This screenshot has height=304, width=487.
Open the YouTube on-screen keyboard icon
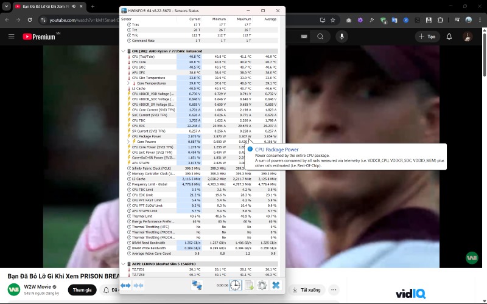pyautogui.click(x=304, y=36)
